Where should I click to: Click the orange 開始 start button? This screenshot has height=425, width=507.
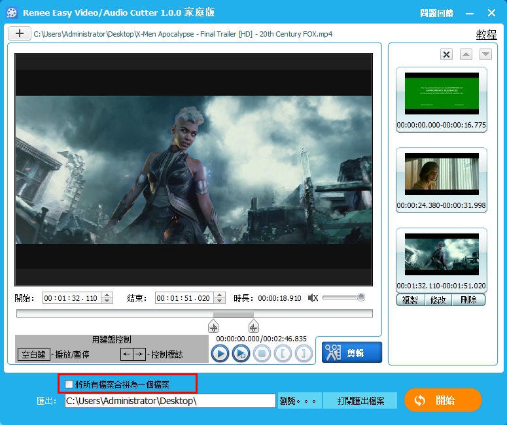443,400
